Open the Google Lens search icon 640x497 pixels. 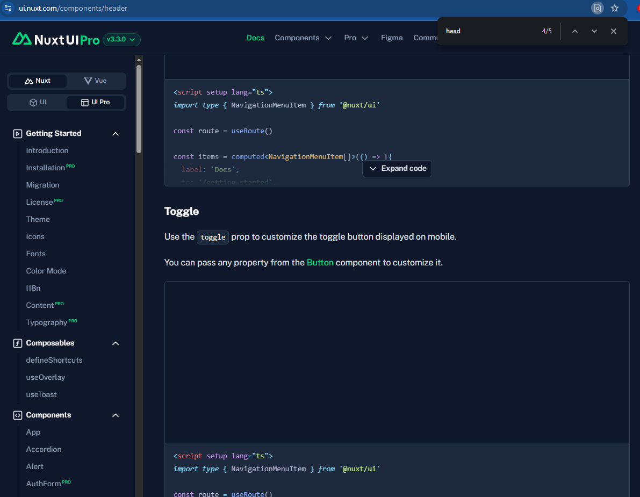[x=597, y=8]
